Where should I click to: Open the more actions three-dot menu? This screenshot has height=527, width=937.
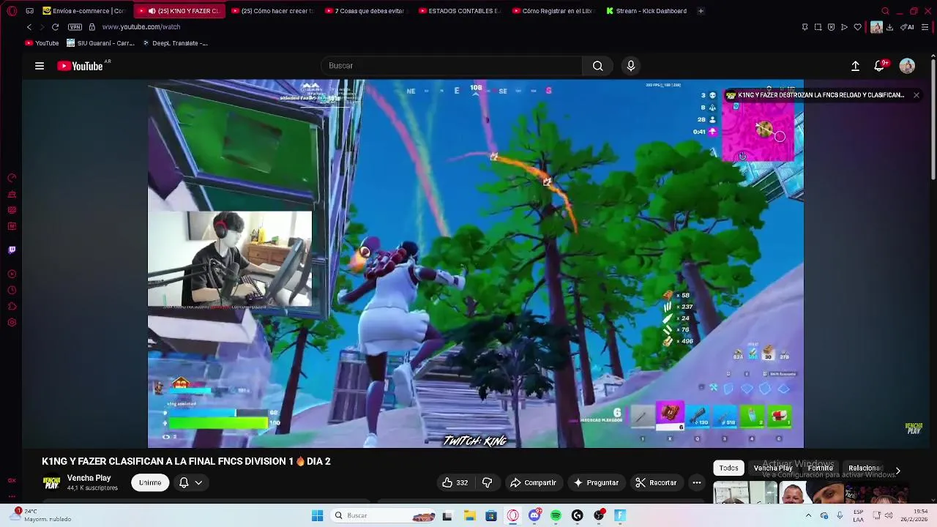click(x=697, y=482)
